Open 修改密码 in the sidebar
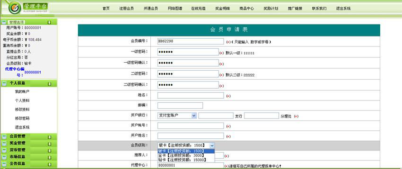 tap(22, 119)
